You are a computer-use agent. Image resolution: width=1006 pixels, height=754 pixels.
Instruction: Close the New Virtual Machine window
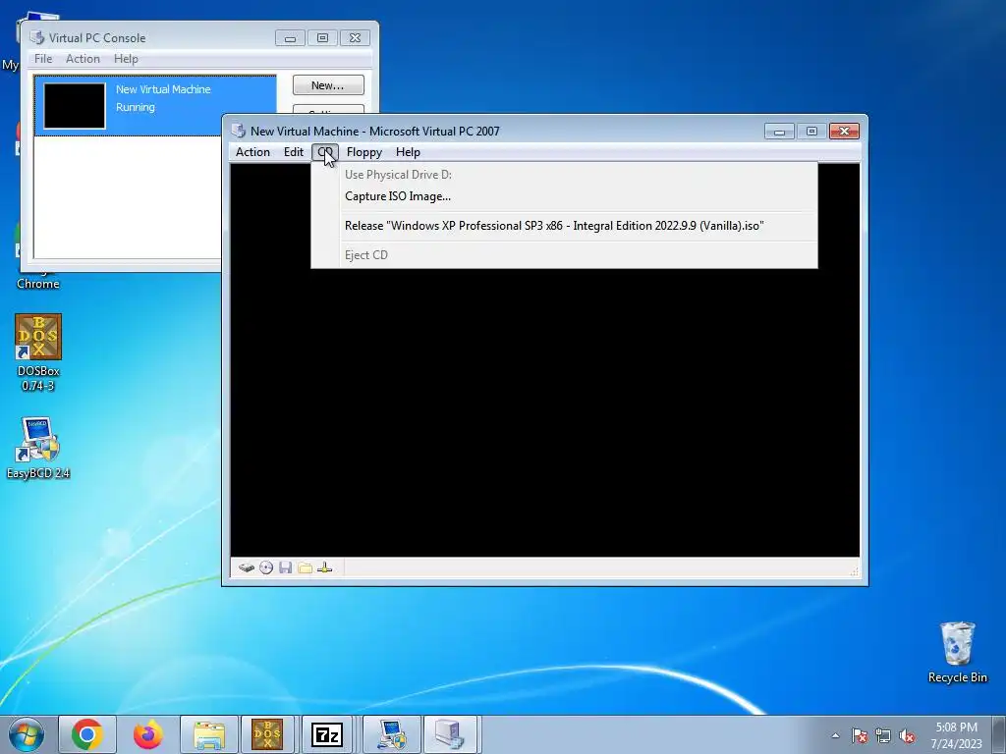coord(844,132)
